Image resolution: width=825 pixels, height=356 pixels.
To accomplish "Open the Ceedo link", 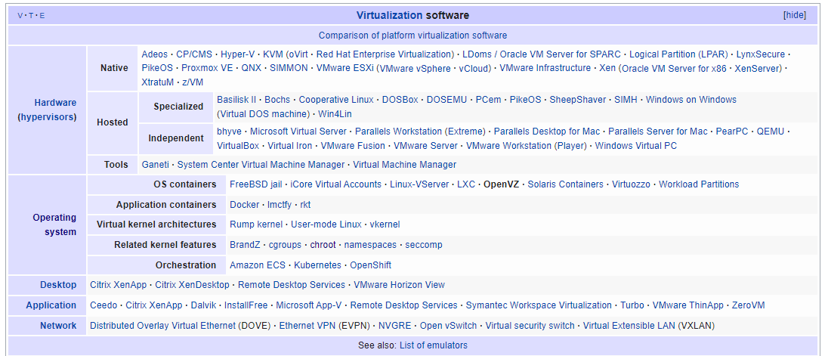I will (x=104, y=305).
